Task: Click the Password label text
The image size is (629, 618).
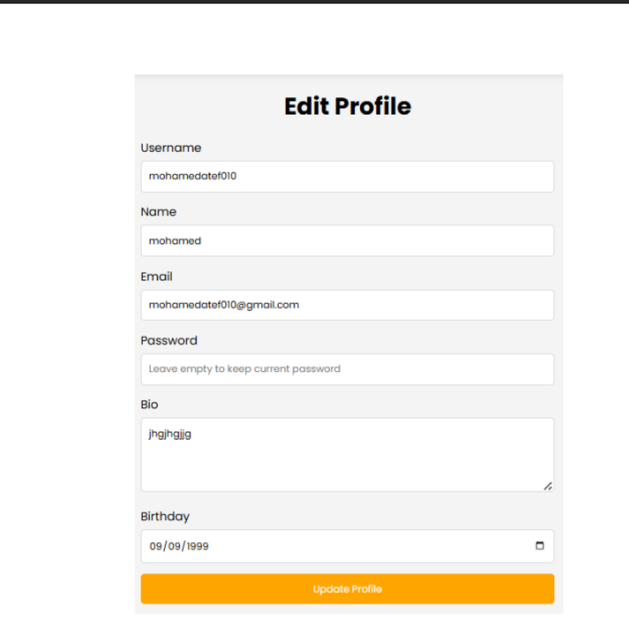Action: [168, 340]
